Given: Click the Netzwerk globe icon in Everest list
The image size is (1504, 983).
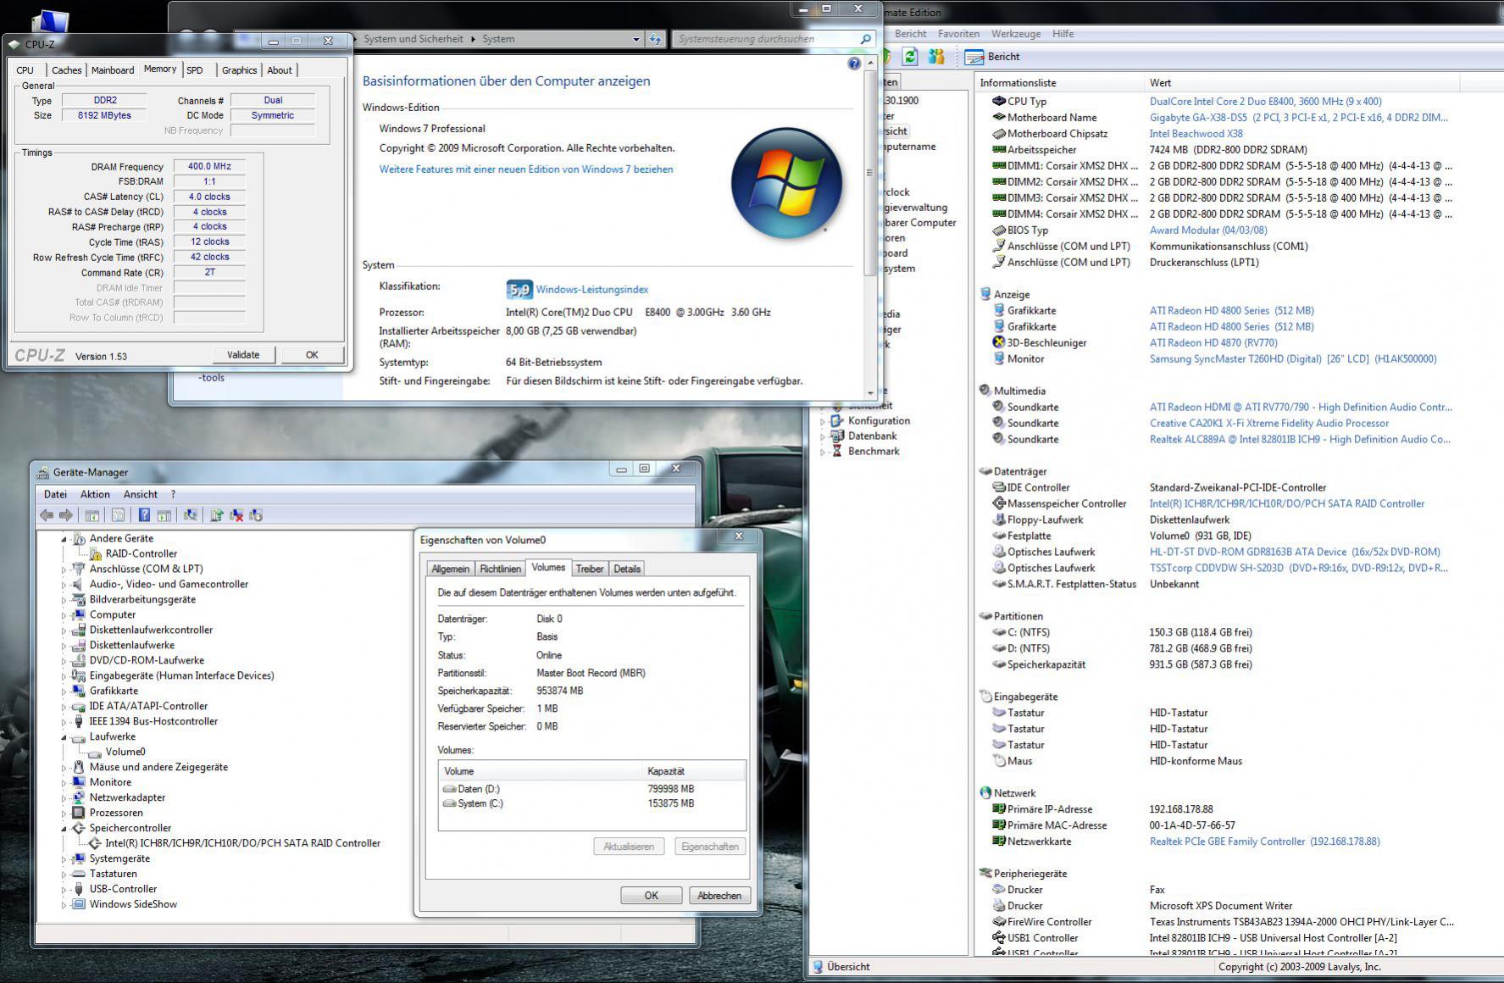Looking at the screenshot, I should [x=985, y=793].
